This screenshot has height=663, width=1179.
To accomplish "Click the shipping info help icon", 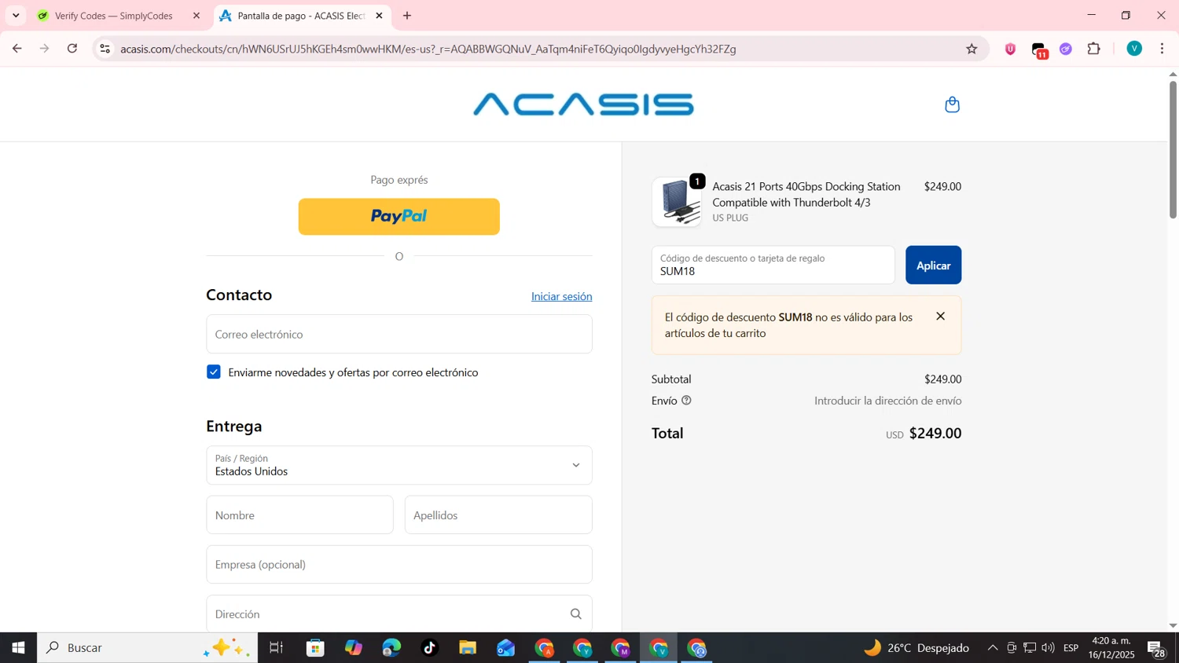I will [686, 401].
